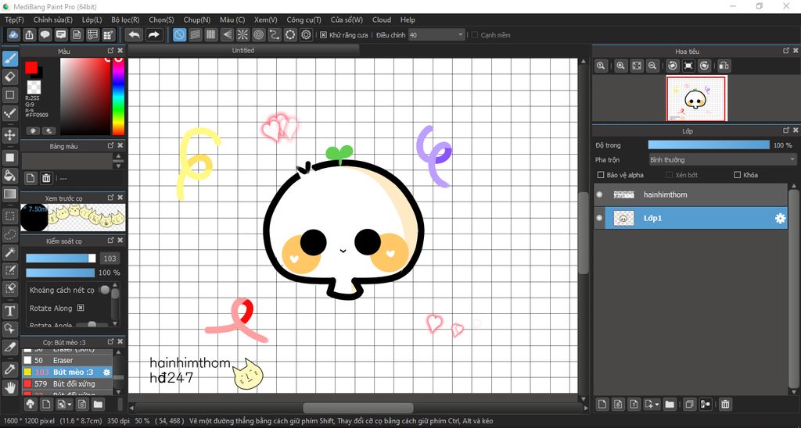
Task: Select the Hand tool
Action: (9, 387)
